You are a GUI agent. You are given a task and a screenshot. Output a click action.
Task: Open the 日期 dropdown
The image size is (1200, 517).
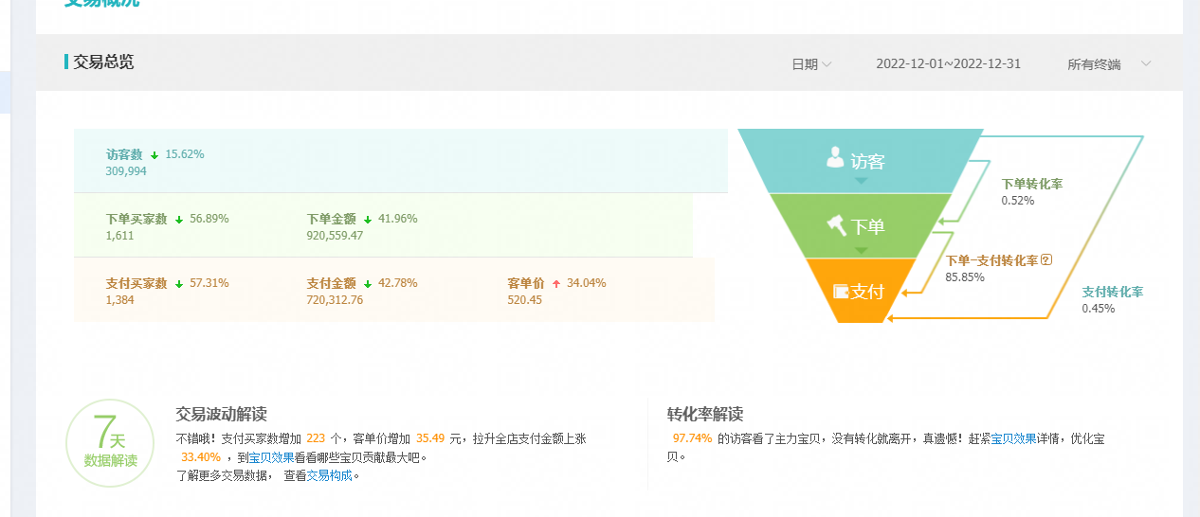[x=811, y=64]
